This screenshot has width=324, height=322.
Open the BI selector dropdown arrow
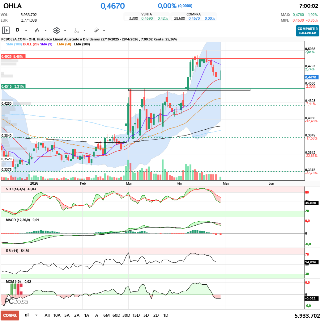[36, 315]
